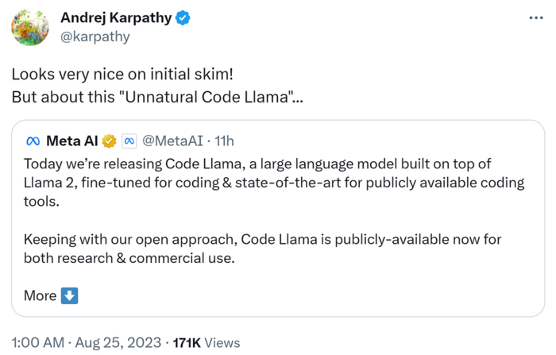Click the Meta AI infinity logo avatar
The image size is (556, 355).
33,141
